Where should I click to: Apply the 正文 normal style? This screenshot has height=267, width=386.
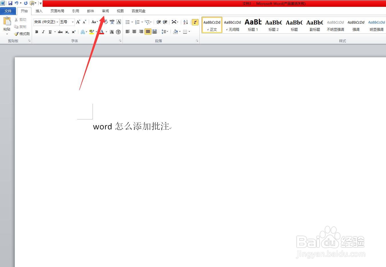(212, 25)
